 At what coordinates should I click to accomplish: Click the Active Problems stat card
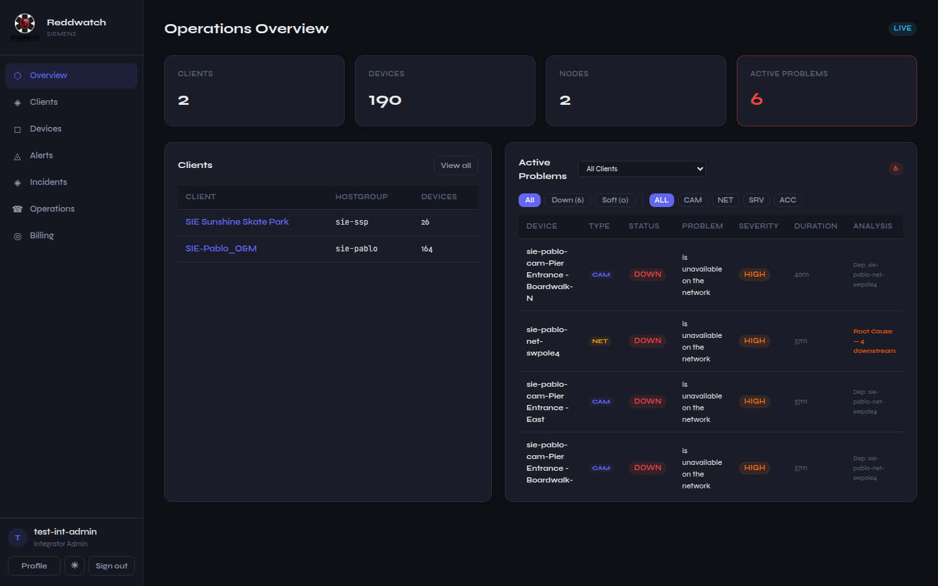[x=827, y=91]
